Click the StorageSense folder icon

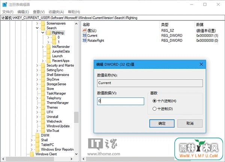pyautogui.click(x=43, y=84)
